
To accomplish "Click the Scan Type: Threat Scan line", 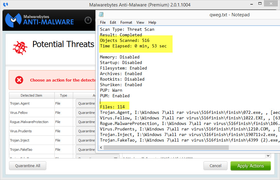I will point(127,29).
